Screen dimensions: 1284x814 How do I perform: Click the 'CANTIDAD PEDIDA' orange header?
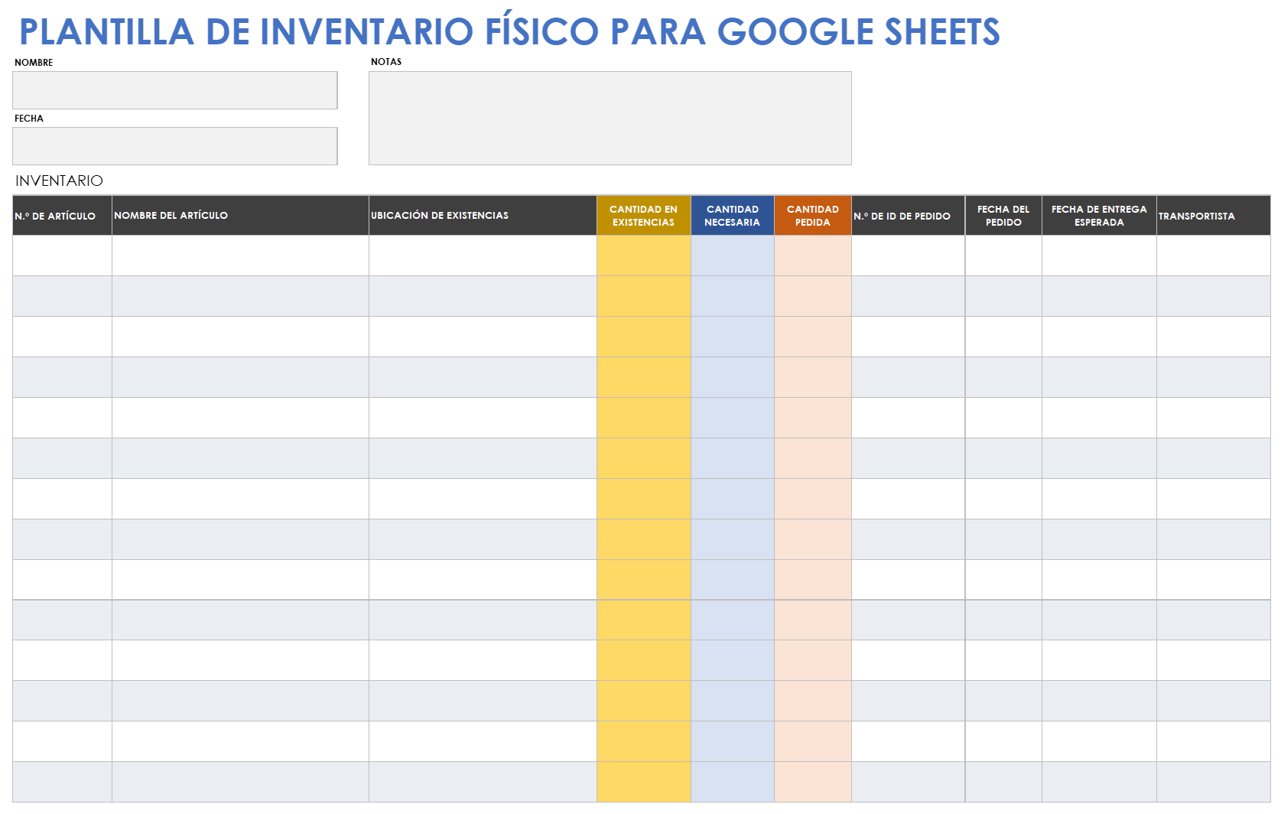coord(813,216)
